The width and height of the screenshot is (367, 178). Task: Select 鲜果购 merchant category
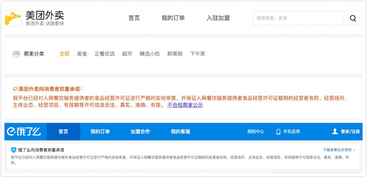[x=175, y=54]
